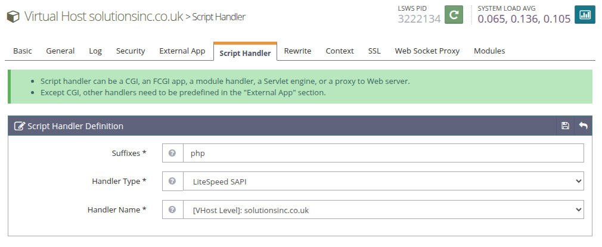Viewport: 602px width, 247px height.
Task: Go to the Security tab
Action: [131, 51]
